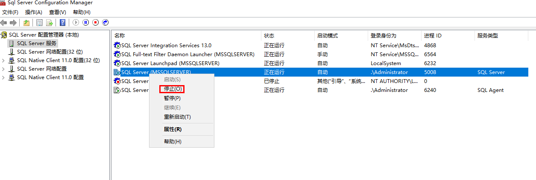Screen dimensions: 536x180
Task: Click the NT AUTHORITY\L... login cell
Action: coord(394,81)
